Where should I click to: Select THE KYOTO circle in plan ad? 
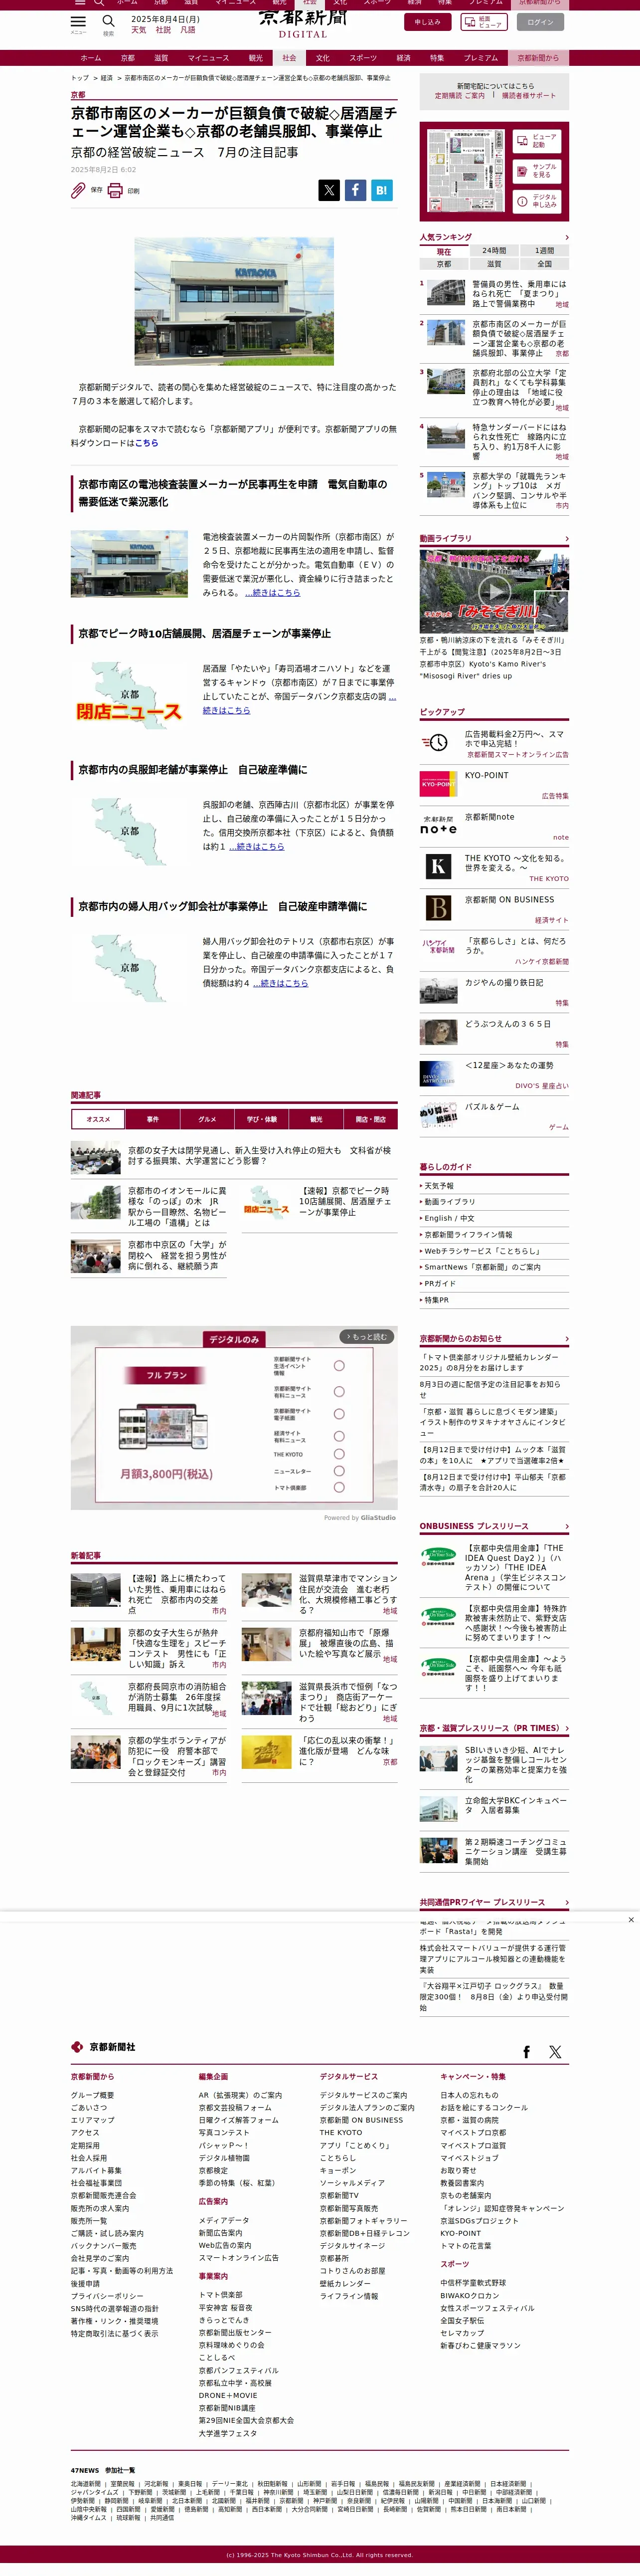tap(339, 1454)
